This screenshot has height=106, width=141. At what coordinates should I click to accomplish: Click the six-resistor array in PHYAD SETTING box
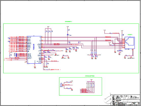91,85
